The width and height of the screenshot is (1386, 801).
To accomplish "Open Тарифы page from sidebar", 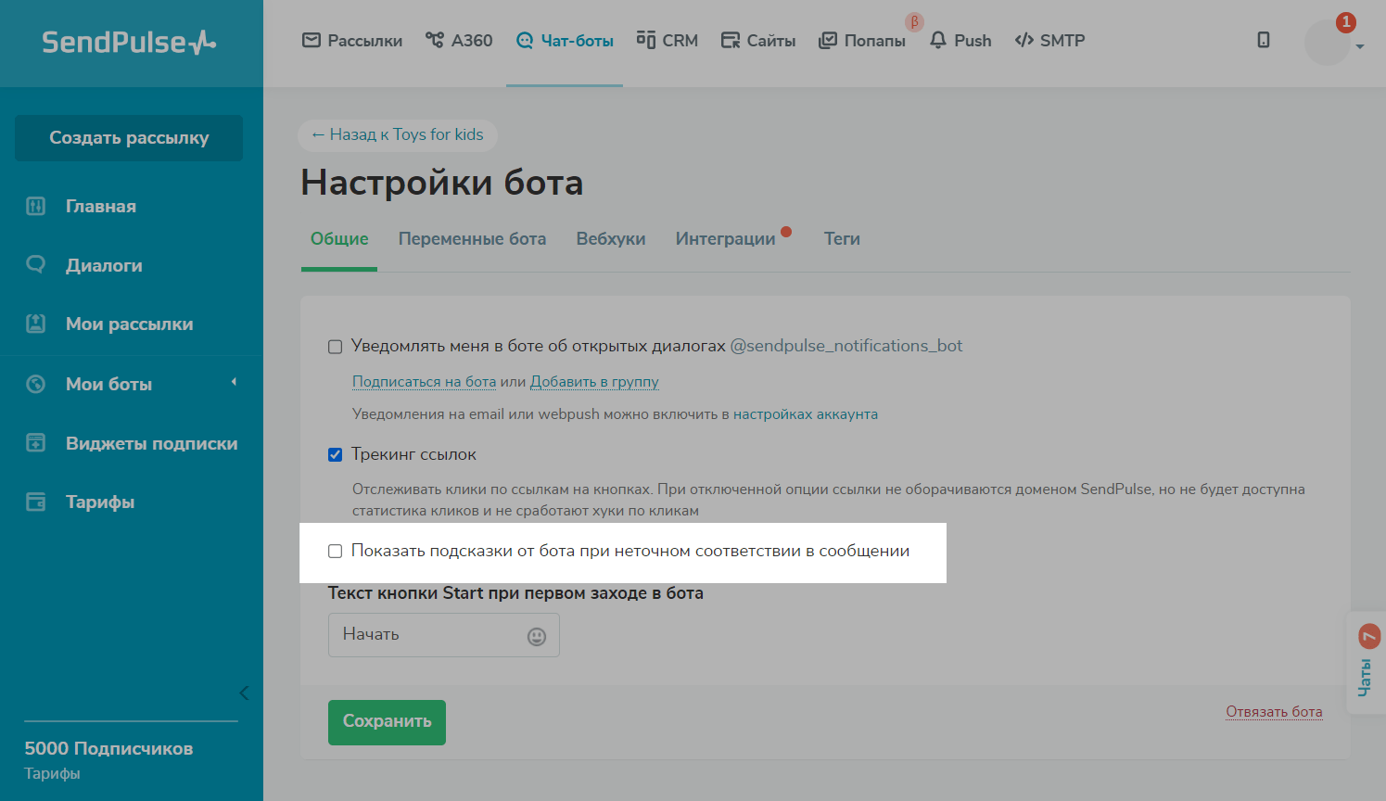I will click(100, 502).
